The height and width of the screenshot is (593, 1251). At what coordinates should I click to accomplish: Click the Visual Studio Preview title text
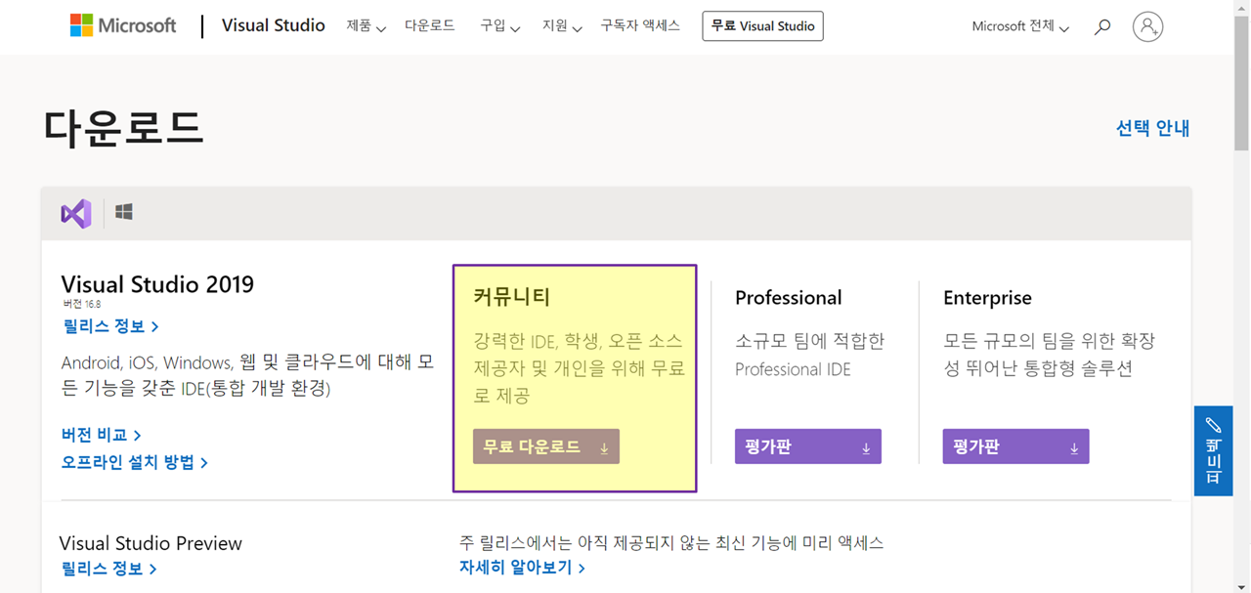coord(151,543)
